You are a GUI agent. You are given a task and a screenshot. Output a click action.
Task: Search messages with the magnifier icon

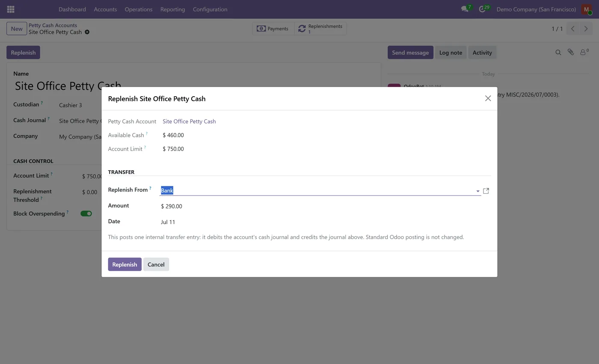tap(558, 53)
